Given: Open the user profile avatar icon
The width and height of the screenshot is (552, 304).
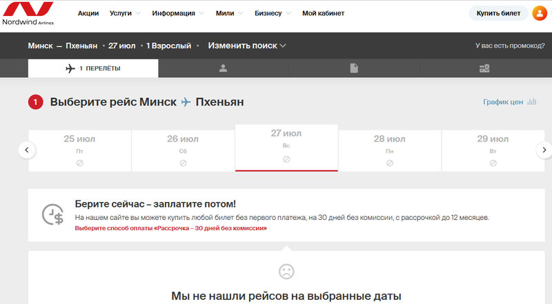Looking at the screenshot, I should pos(539,14).
